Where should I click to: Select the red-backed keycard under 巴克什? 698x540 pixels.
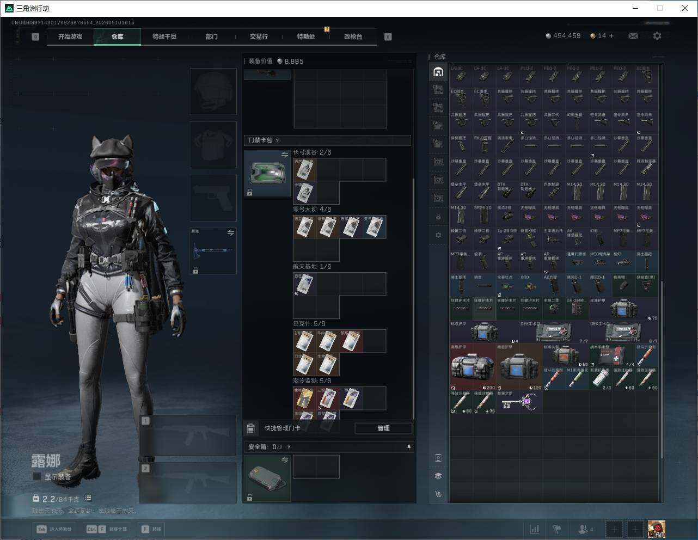pyautogui.click(x=351, y=341)
